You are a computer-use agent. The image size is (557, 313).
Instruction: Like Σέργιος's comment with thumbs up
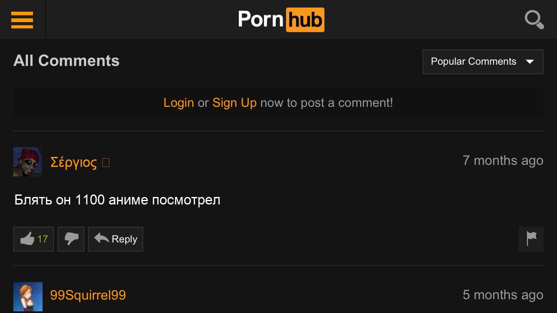[x=33, y=239]
